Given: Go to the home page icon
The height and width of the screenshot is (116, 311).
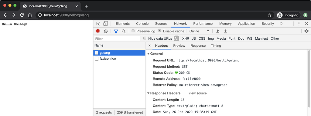Looking at the screenshot, I should (x=30, y=15).
